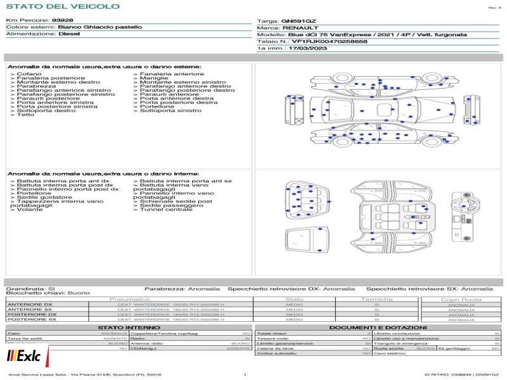
Task: Select the footer 'ID RITIRO: 2338849' text
Action: 448,374
